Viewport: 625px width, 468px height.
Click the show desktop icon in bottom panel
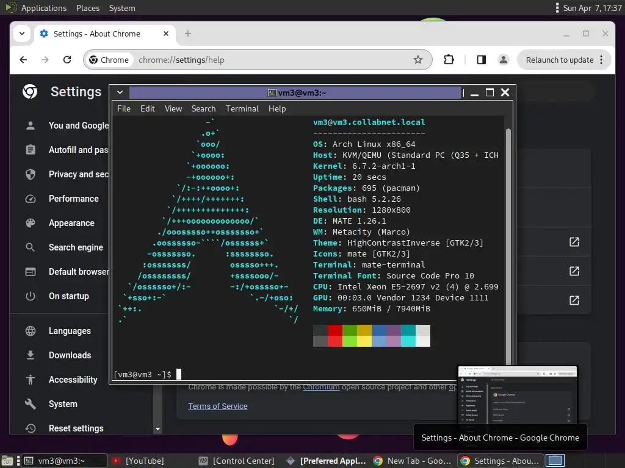(x=7, y=461)
